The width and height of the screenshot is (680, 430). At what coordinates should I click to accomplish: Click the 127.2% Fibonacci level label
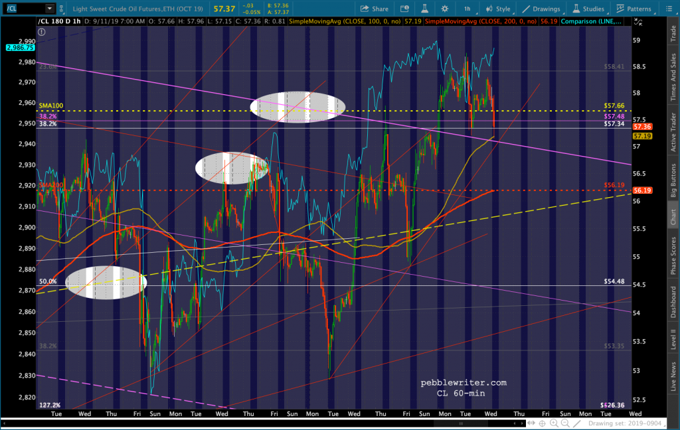click(x=49, y=405)
